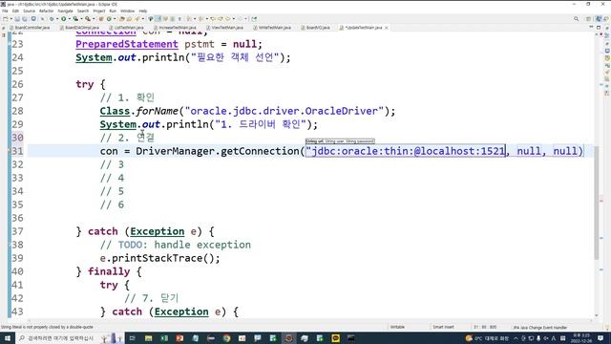Click Exception on line 43
The image size is (611, 344).
click(181, 312)
